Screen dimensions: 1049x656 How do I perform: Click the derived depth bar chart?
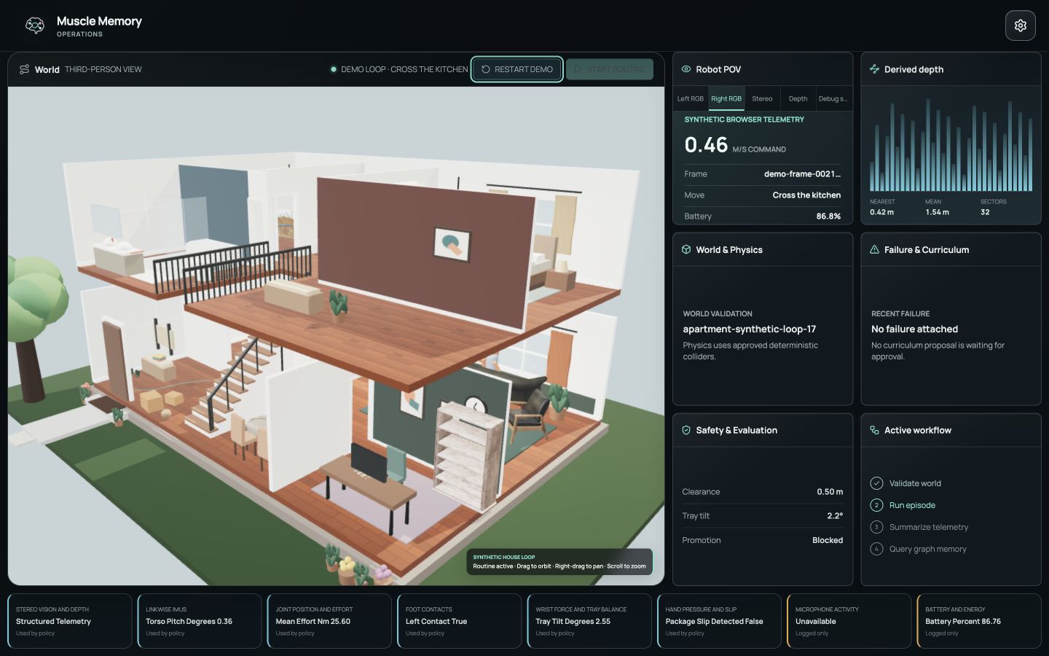[951, 145]
